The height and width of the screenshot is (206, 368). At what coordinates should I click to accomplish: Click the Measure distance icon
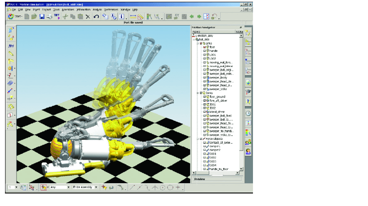pos(133,17)
